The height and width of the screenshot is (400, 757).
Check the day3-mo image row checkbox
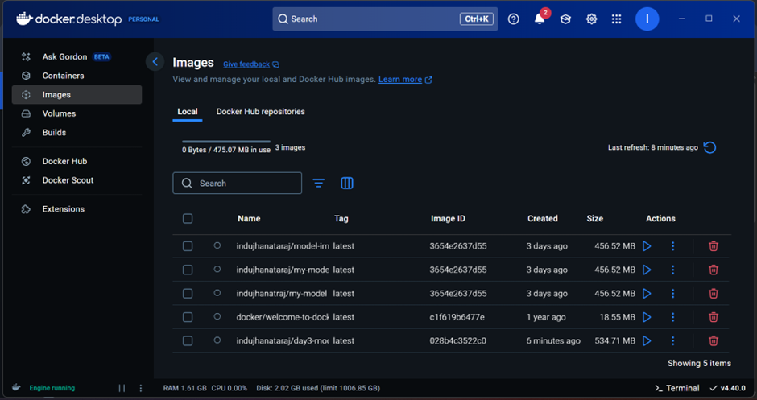click(188, 340)
